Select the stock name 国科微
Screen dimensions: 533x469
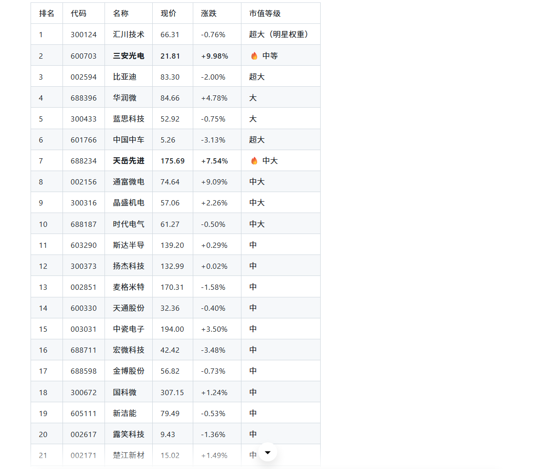[125, 393]
